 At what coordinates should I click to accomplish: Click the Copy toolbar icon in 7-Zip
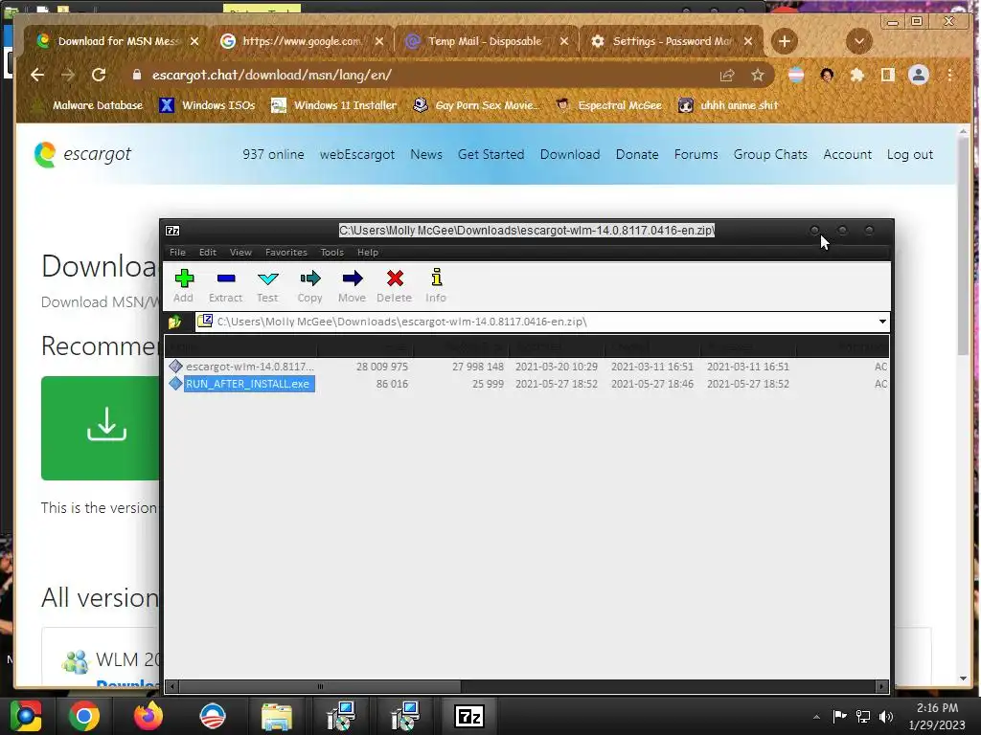click(x=309, y=285)
